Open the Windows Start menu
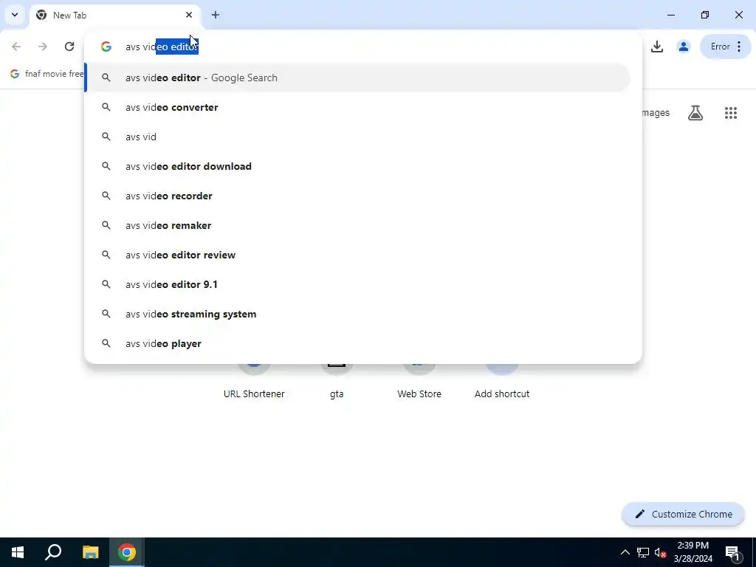 (x=18, y=552)
